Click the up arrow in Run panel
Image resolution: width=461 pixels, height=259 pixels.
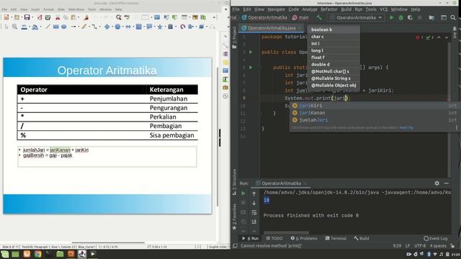[254, 194]
